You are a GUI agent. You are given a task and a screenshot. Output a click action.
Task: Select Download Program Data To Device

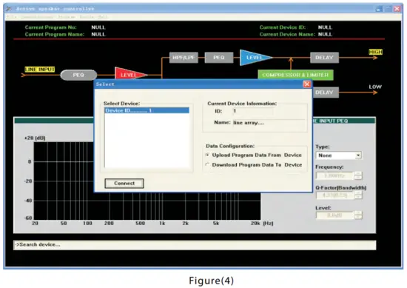(x=207, y=164)
